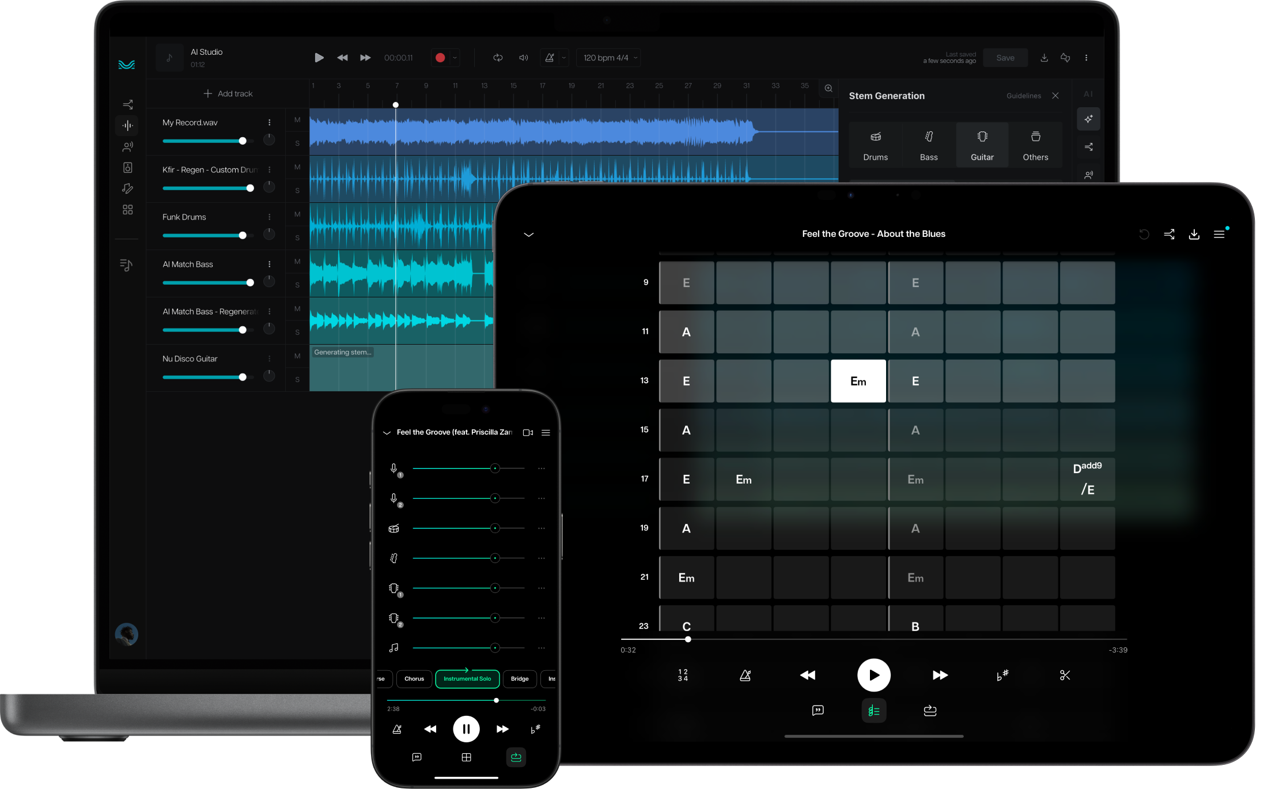Choose the Bass stem generation option
Screen dimensions: 1264x789
click(x=928, y=145)
